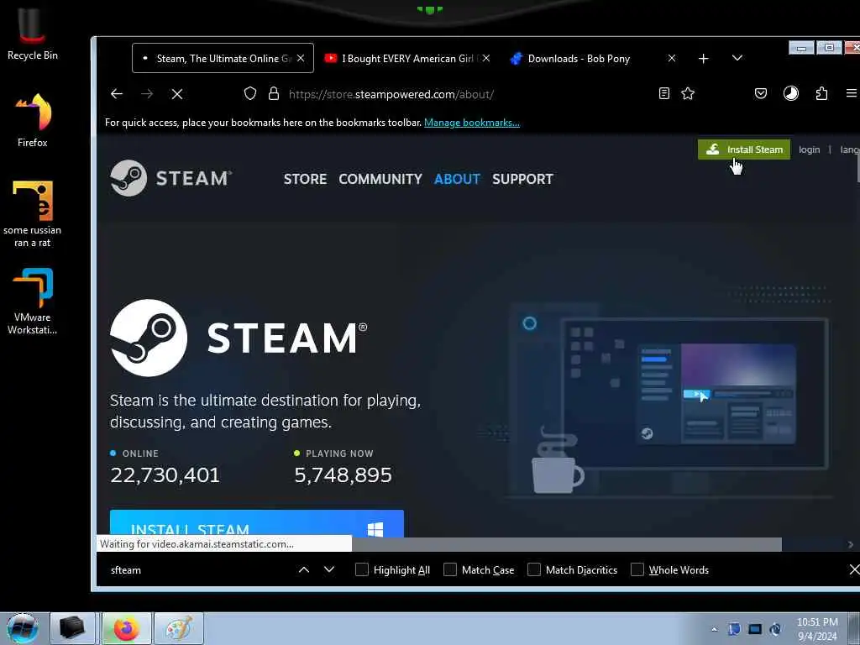
Task: Click the playing now count 5,748,895
Action: [x=343, y=475]
